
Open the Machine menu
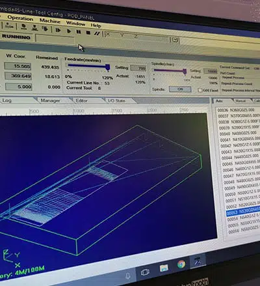(50, 21)
